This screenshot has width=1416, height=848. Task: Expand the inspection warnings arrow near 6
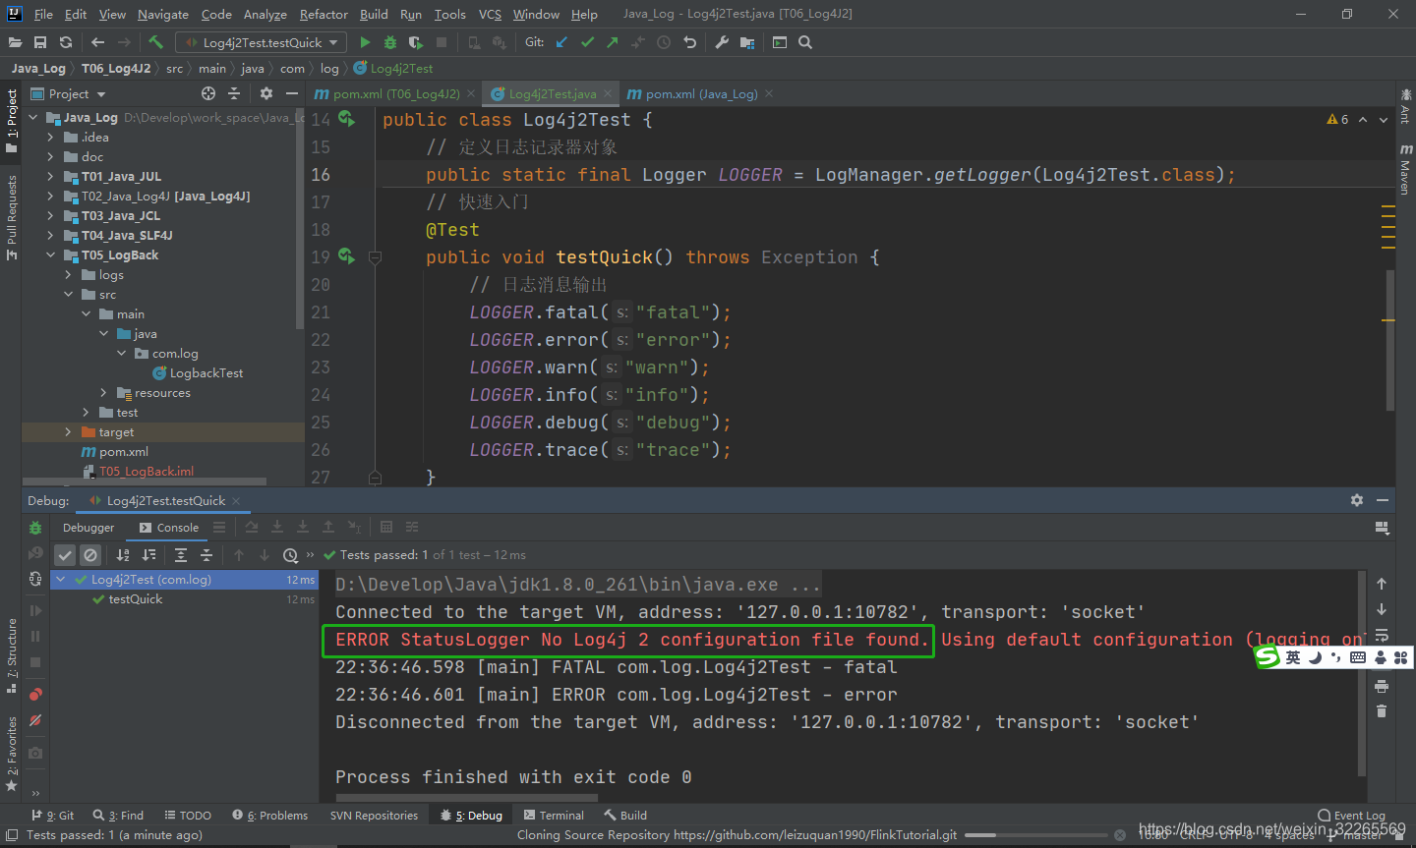click(1363, 119)
